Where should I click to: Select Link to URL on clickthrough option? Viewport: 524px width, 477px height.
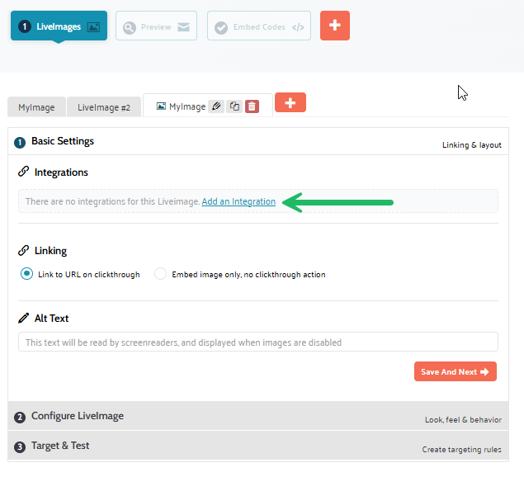tap(27, 274)
